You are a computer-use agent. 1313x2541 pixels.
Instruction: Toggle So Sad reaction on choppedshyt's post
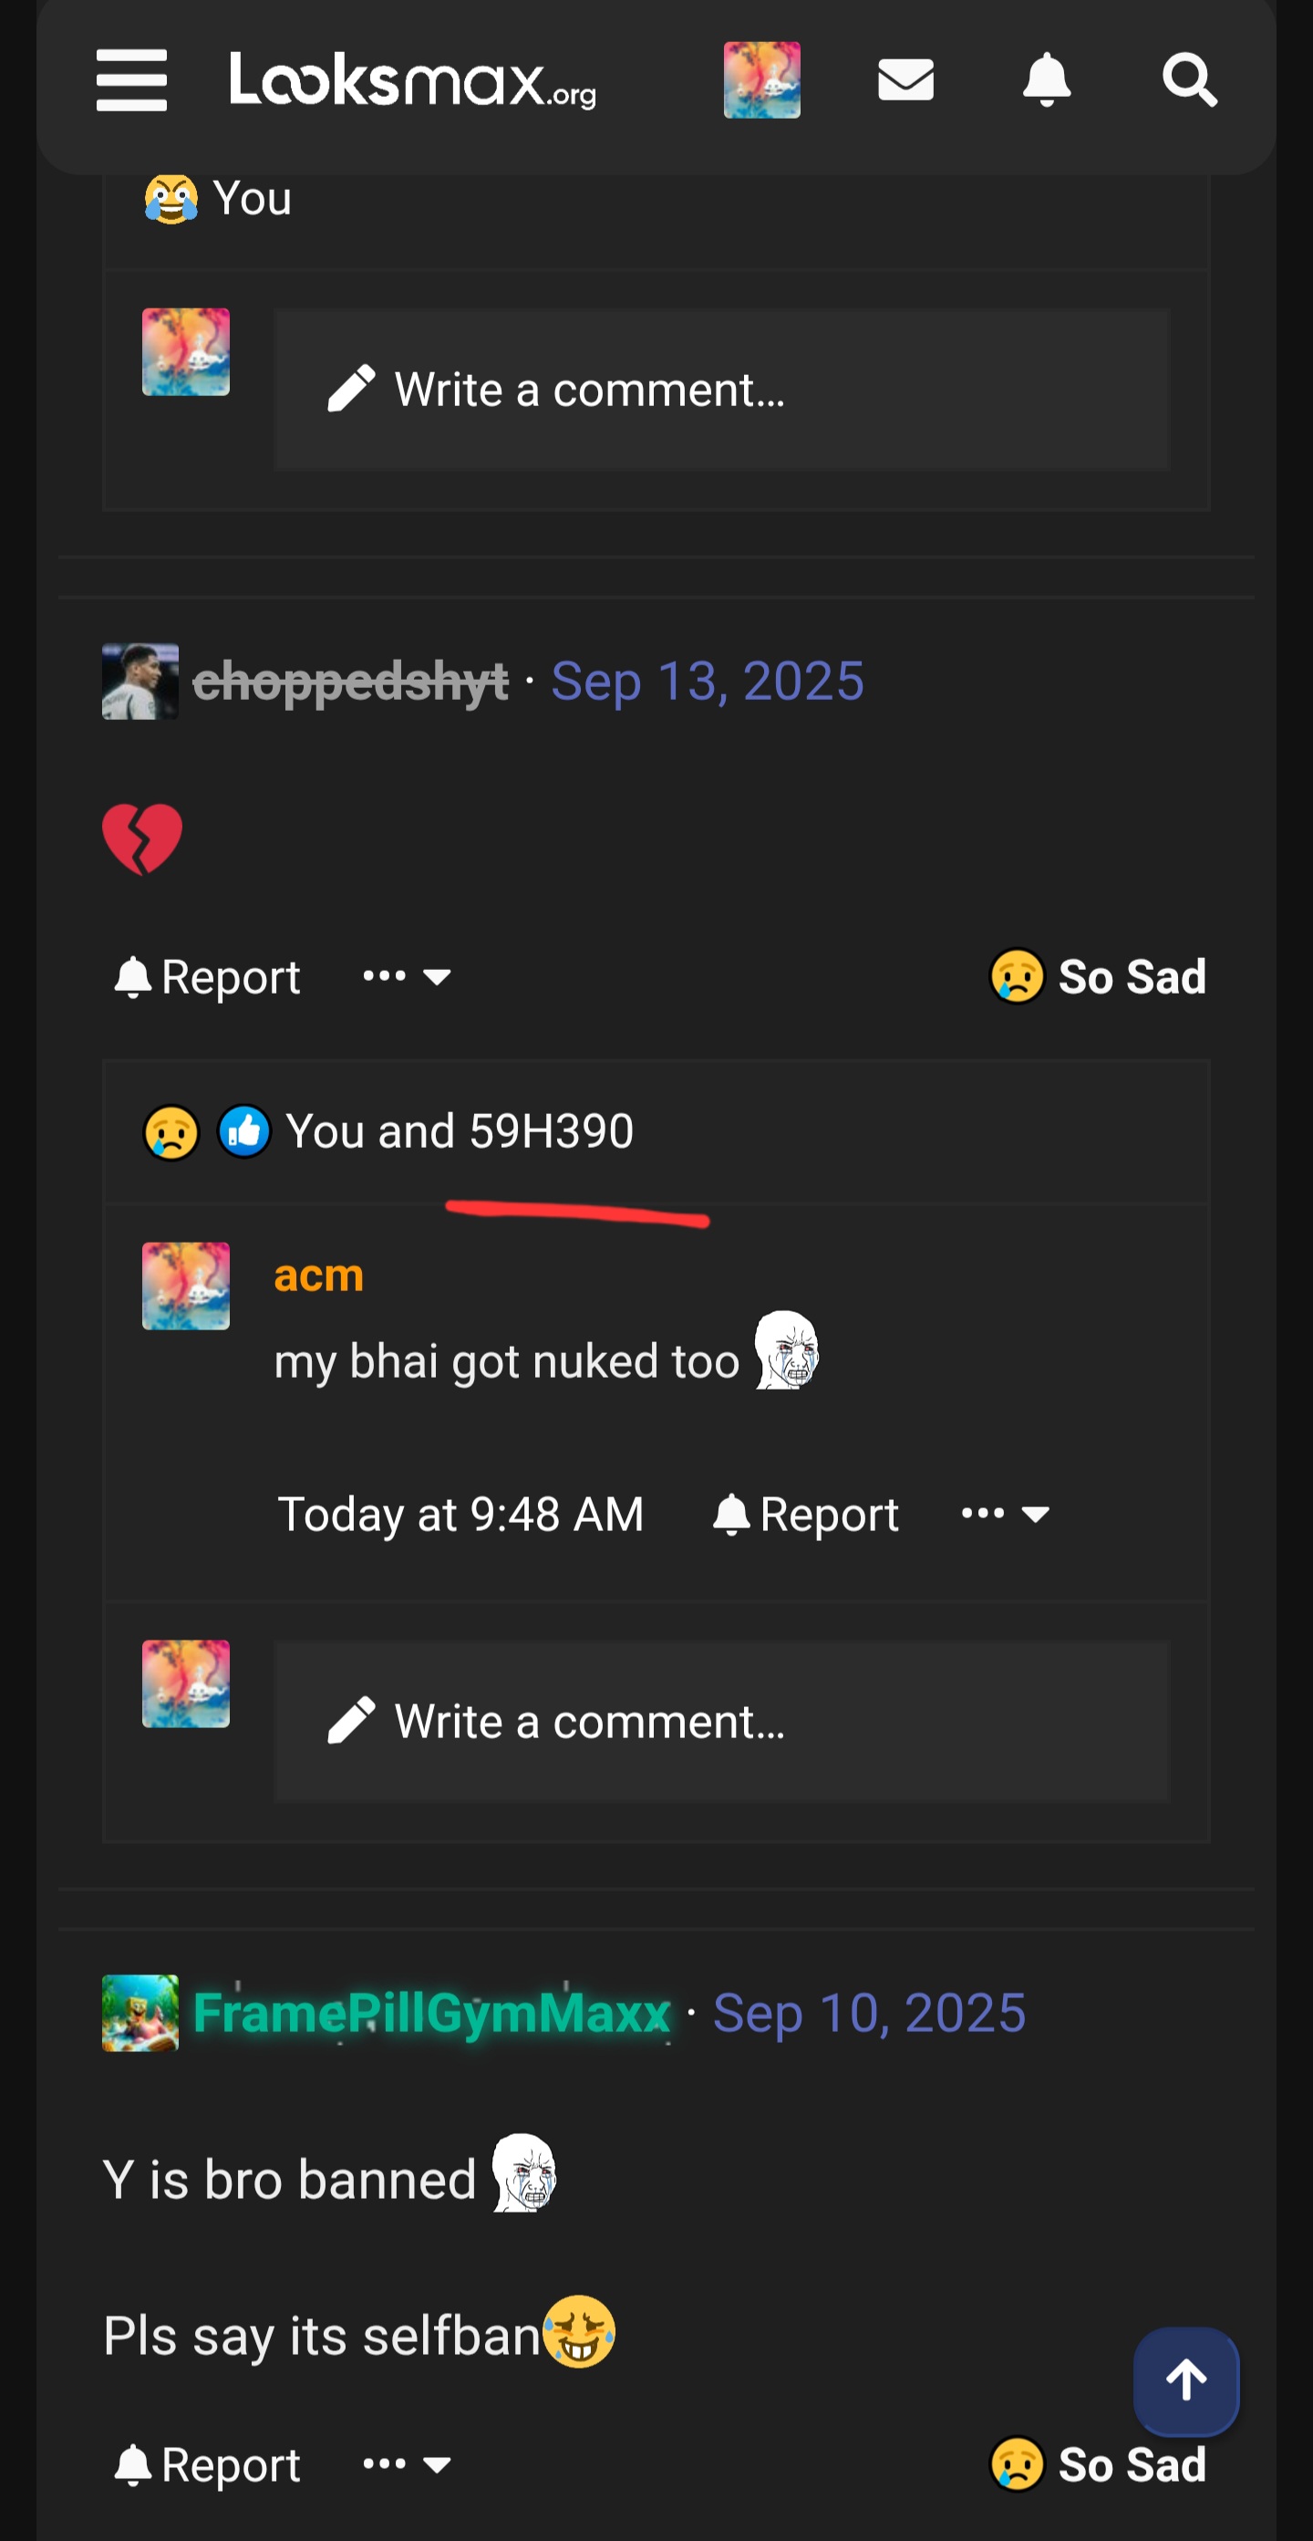[x=1097, y=976]
